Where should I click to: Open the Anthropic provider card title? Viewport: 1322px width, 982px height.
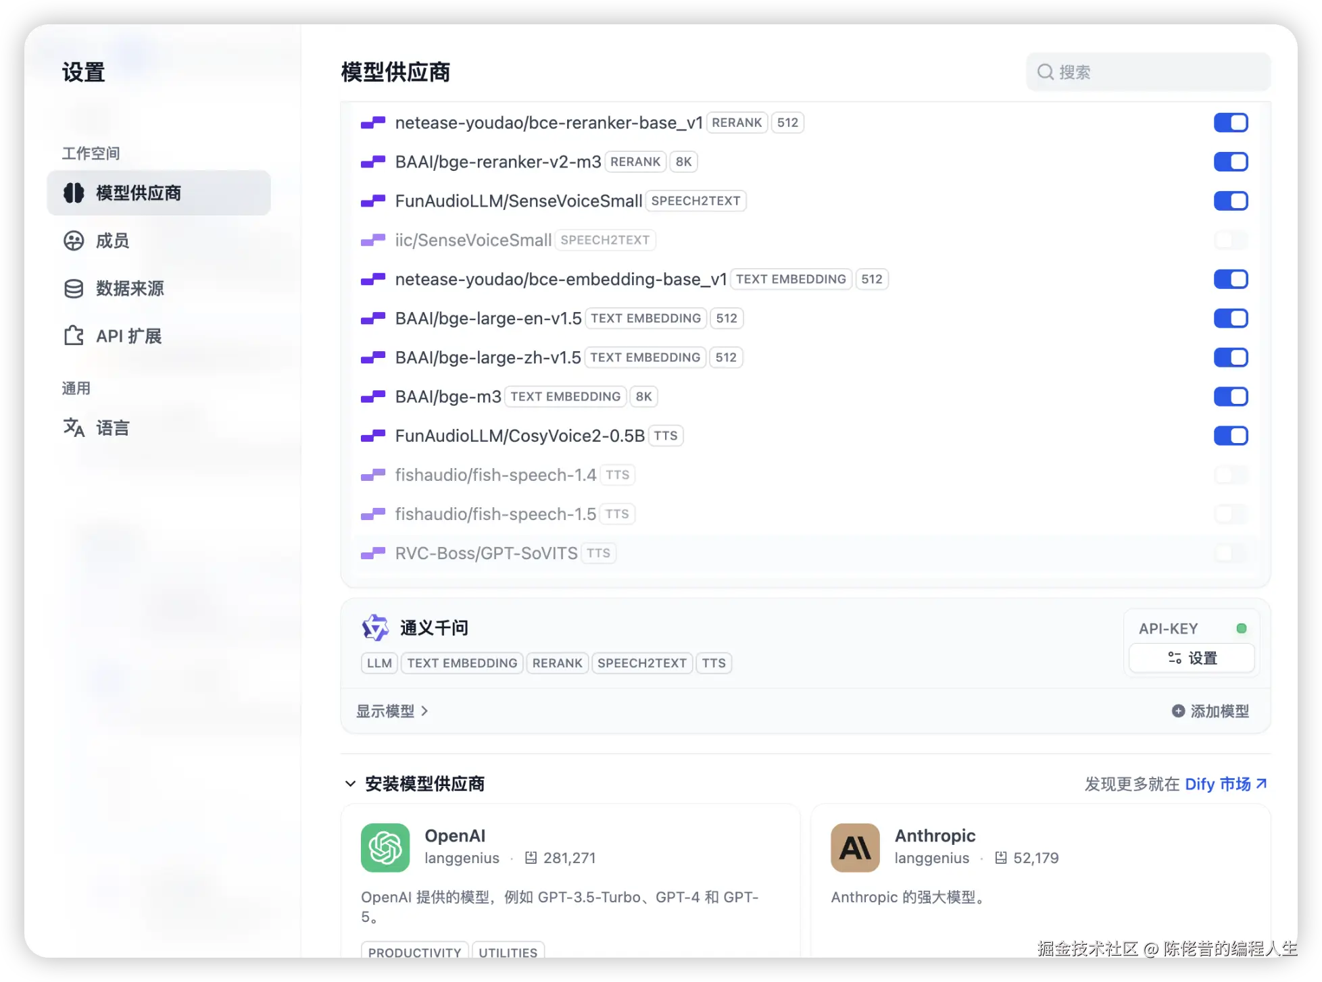935,835
